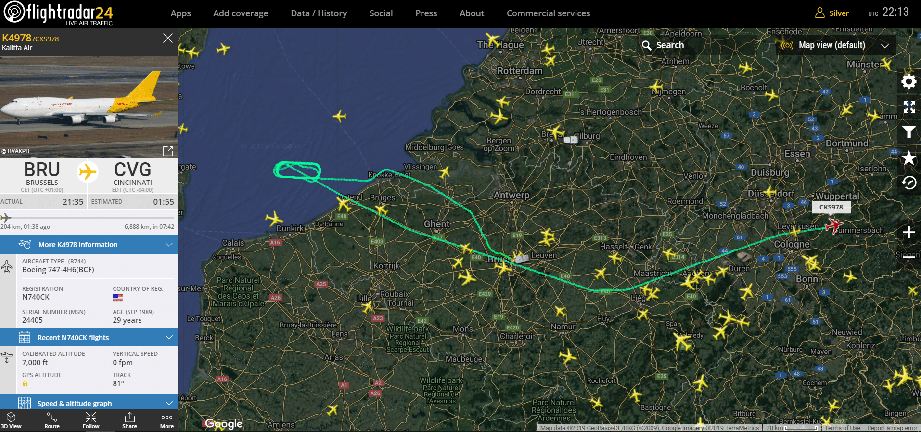The height and width of the screenshot is (432, 921).
Task: Toggle Follow aircraft mode
Action: [x=91, y=420]
